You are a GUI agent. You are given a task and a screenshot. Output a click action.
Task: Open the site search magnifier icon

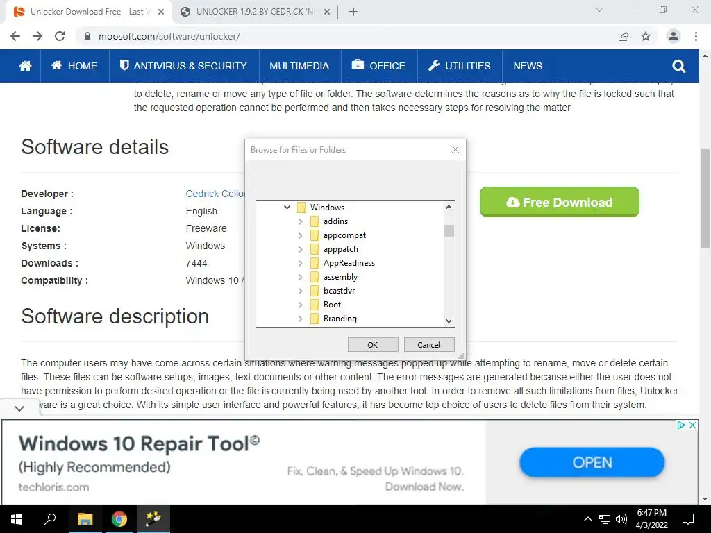[678, 67]
